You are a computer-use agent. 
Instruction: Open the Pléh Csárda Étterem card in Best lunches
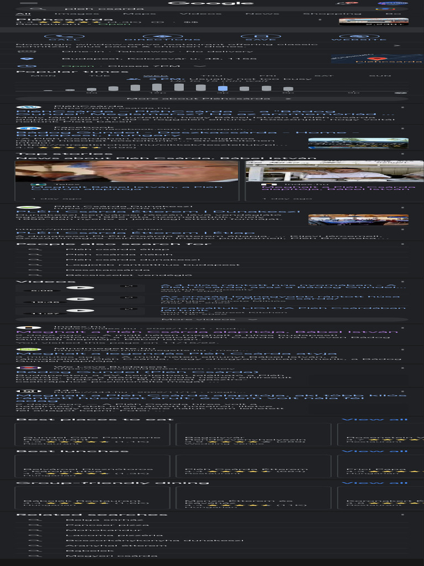click(x=253, y=467)
